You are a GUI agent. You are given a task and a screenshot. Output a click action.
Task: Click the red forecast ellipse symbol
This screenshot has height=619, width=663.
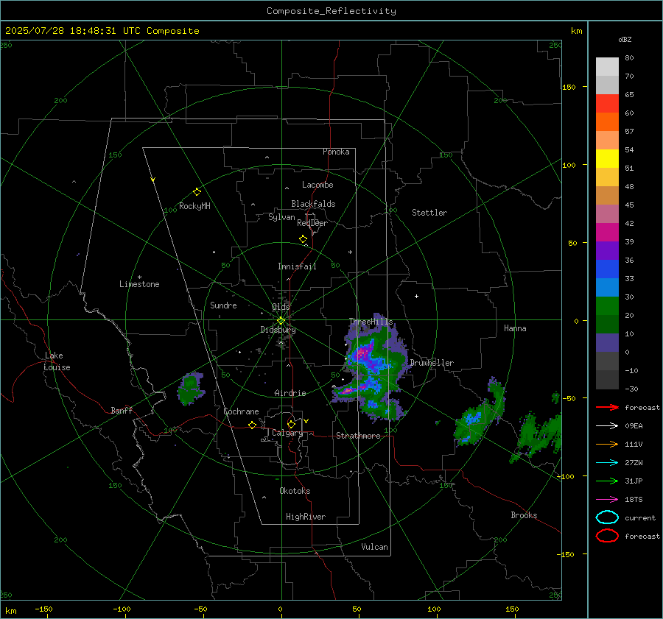(x=607, y=536)
